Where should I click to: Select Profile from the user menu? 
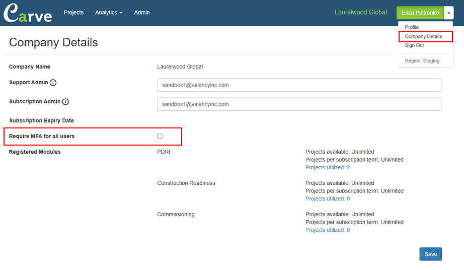412,27
